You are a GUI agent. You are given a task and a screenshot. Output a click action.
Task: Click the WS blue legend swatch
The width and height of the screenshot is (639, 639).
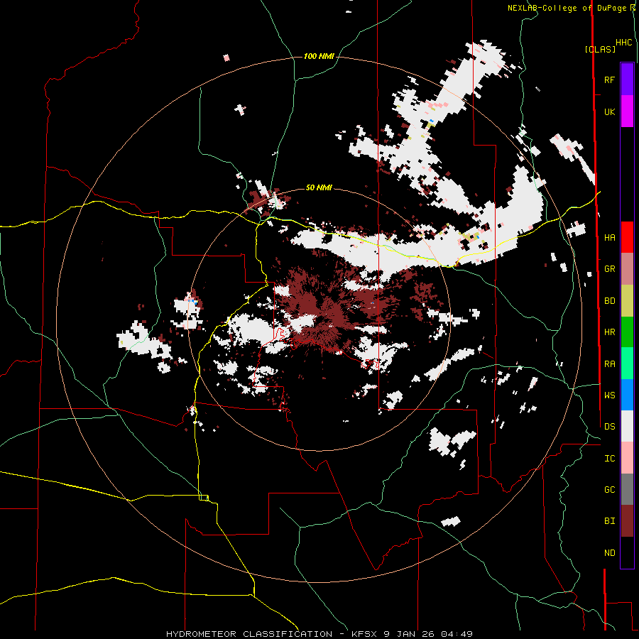[627, 395]
